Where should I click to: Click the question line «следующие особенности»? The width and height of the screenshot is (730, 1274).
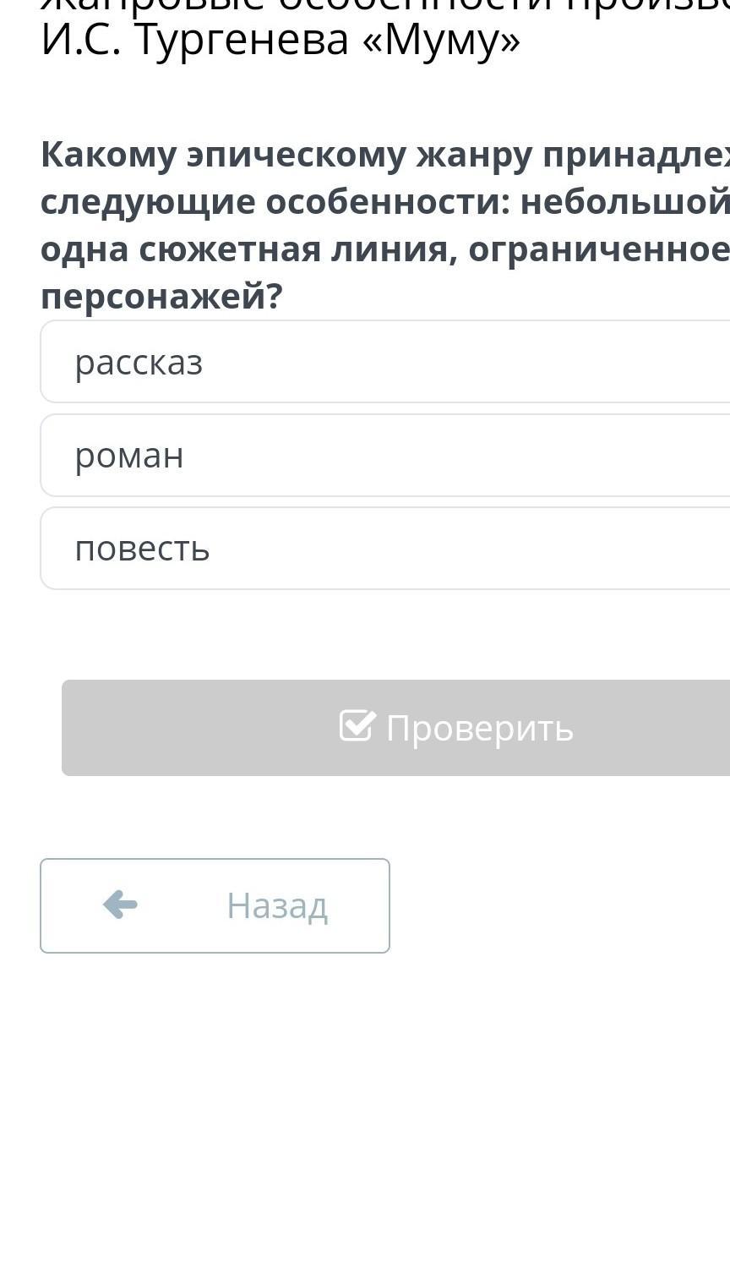point(385,202)
